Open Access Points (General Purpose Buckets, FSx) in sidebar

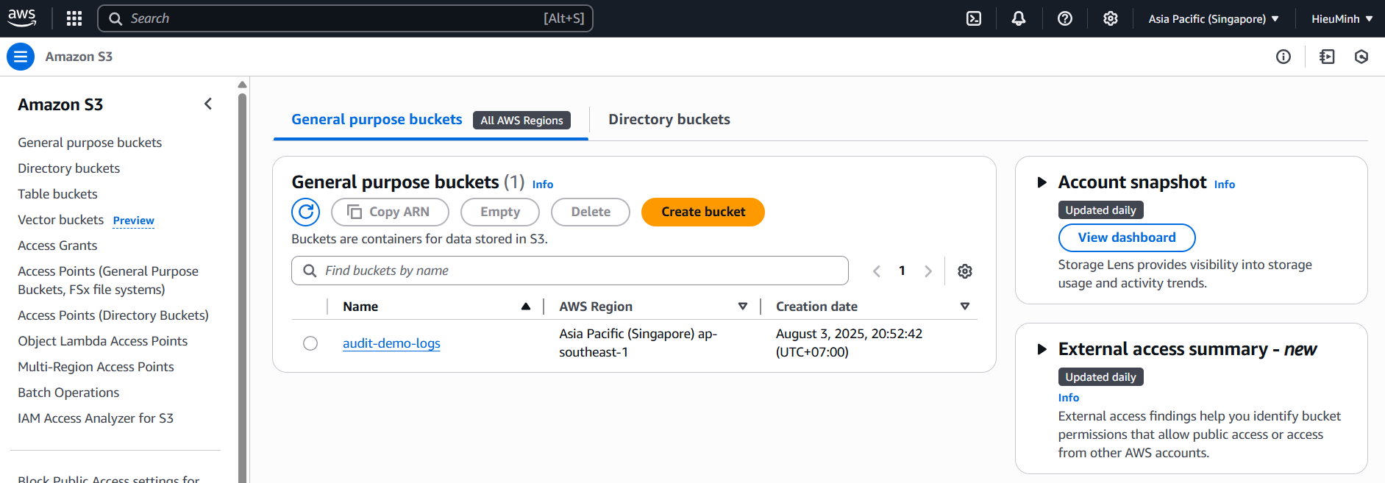(x=108, y=280)
